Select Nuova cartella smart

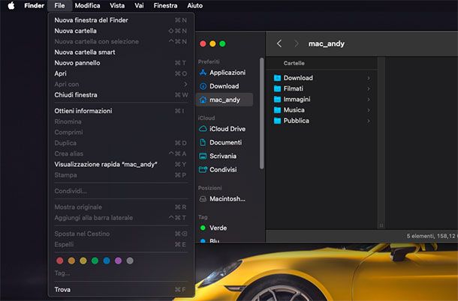pyautogui.click(x=121, y=52)
